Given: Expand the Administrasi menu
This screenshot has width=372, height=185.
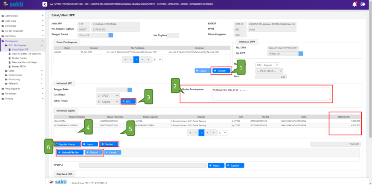Looking at the screenshot, I should coord(21,16).
